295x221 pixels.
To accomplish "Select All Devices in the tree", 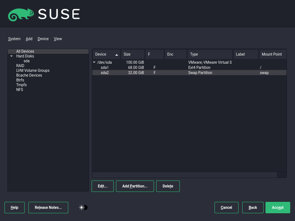I will point(48,51).
